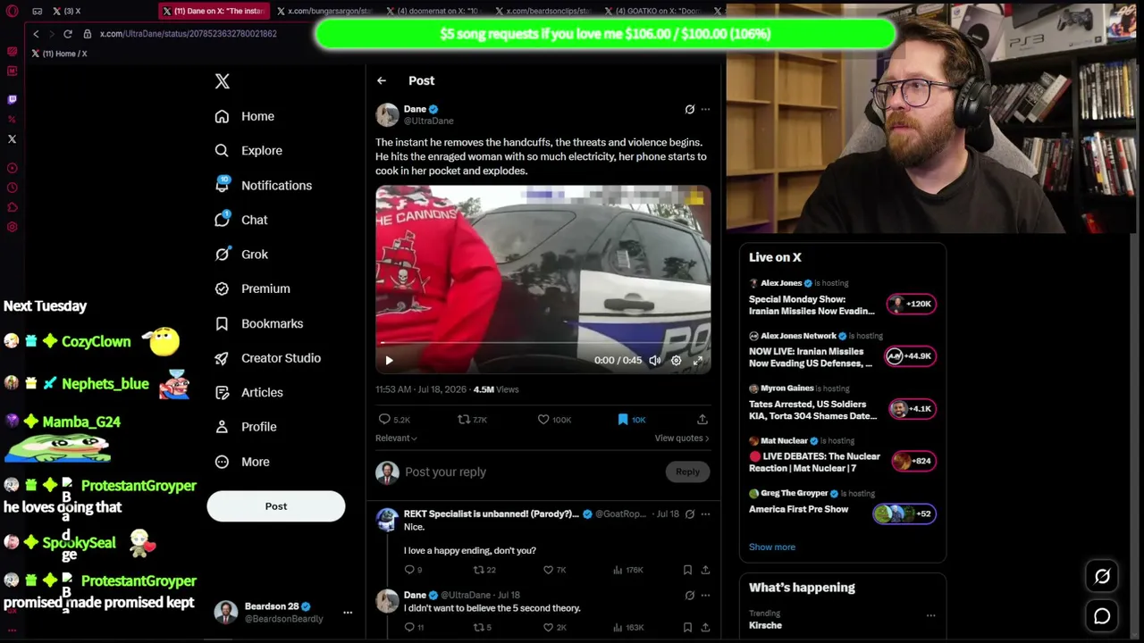Open Profile in the sidebar
Image resolution: width=1144 pixels, height=643 pixels.
coord(246,427)
